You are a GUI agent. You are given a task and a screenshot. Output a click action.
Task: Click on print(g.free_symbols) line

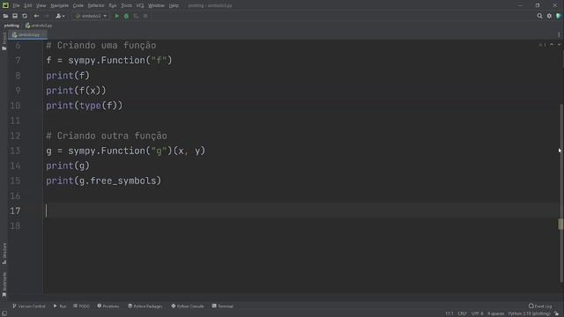pos(104,181)
